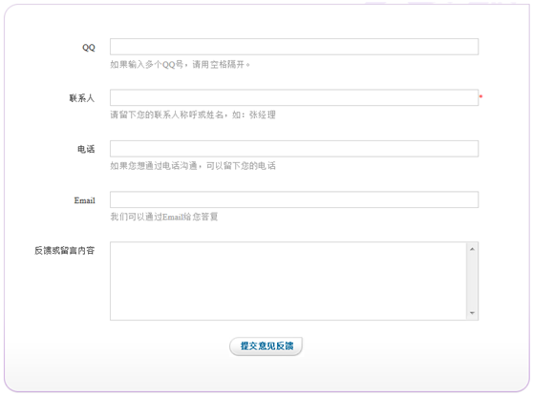Click the hint text about multiple QQ numbers
Image resolution: width=533 pixels, height=396 pixels.
click(180, 64)
